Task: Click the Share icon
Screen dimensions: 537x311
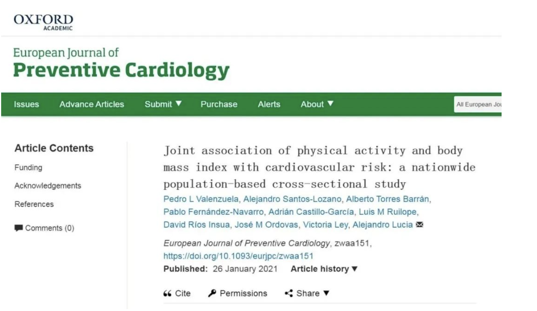Action: point(289,294)
